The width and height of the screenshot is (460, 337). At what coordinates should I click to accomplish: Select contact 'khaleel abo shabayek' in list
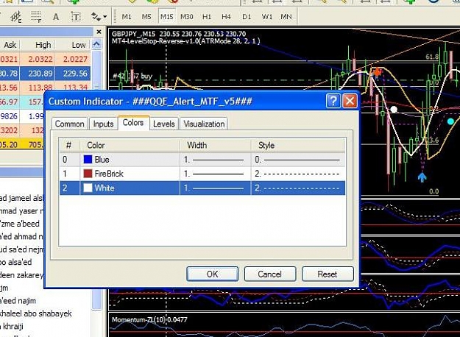click(36, 313)
